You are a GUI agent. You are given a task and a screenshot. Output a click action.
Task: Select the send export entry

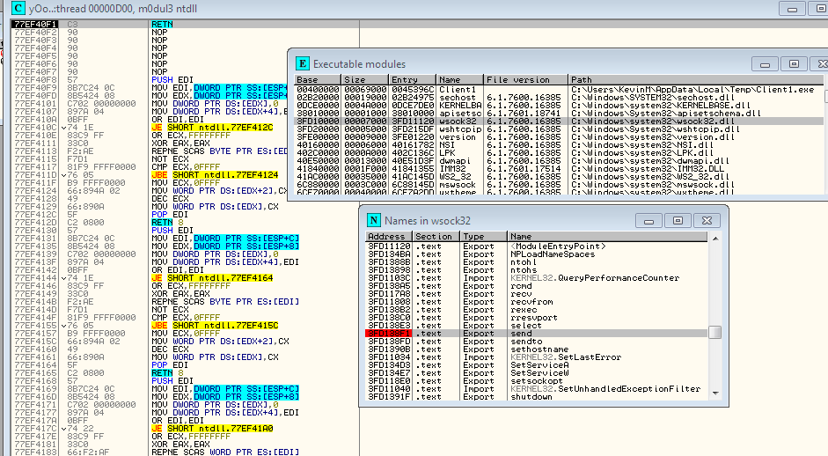[x=537, y=334]
